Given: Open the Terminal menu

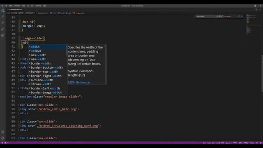Looking at the screenshot, I should pos(38,6).
